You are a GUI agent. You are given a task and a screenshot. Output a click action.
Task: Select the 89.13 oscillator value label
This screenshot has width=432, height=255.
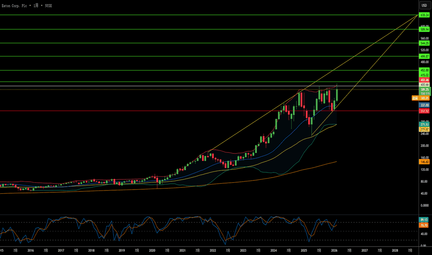(424, 219)
